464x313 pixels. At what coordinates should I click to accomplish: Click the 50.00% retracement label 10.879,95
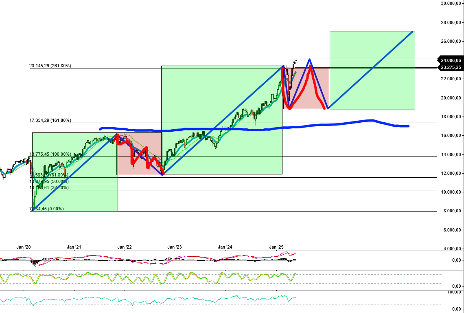[x=49, y=181]
